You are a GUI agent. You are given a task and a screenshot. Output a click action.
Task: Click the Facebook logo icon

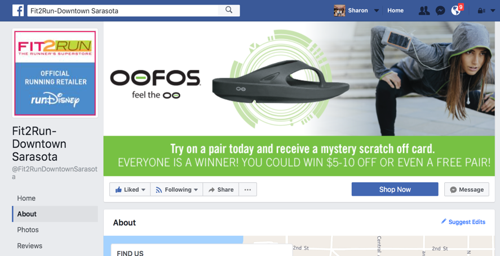point(18,11)
